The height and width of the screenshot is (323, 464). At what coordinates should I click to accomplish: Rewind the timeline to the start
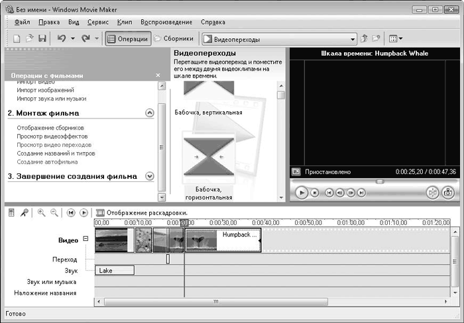[x=71, y=212]
